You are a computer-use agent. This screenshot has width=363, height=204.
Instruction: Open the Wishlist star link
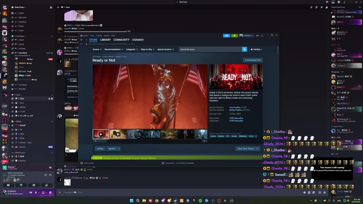(256, 49)
